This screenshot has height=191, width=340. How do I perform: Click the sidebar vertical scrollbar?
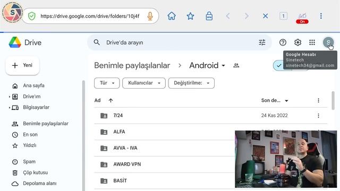point(83,136)
